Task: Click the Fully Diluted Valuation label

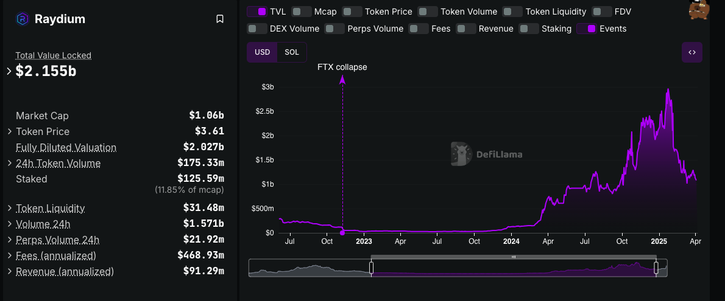Action: tap(66, 147)
